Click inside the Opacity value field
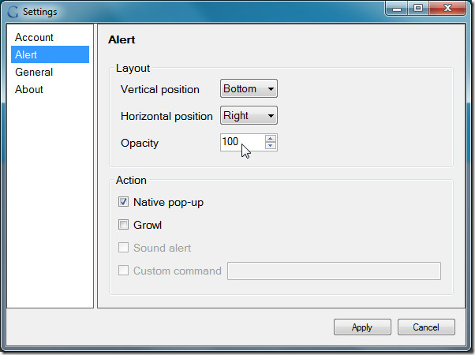Screen dimensions: 475x355 click(x=243, y=142)
